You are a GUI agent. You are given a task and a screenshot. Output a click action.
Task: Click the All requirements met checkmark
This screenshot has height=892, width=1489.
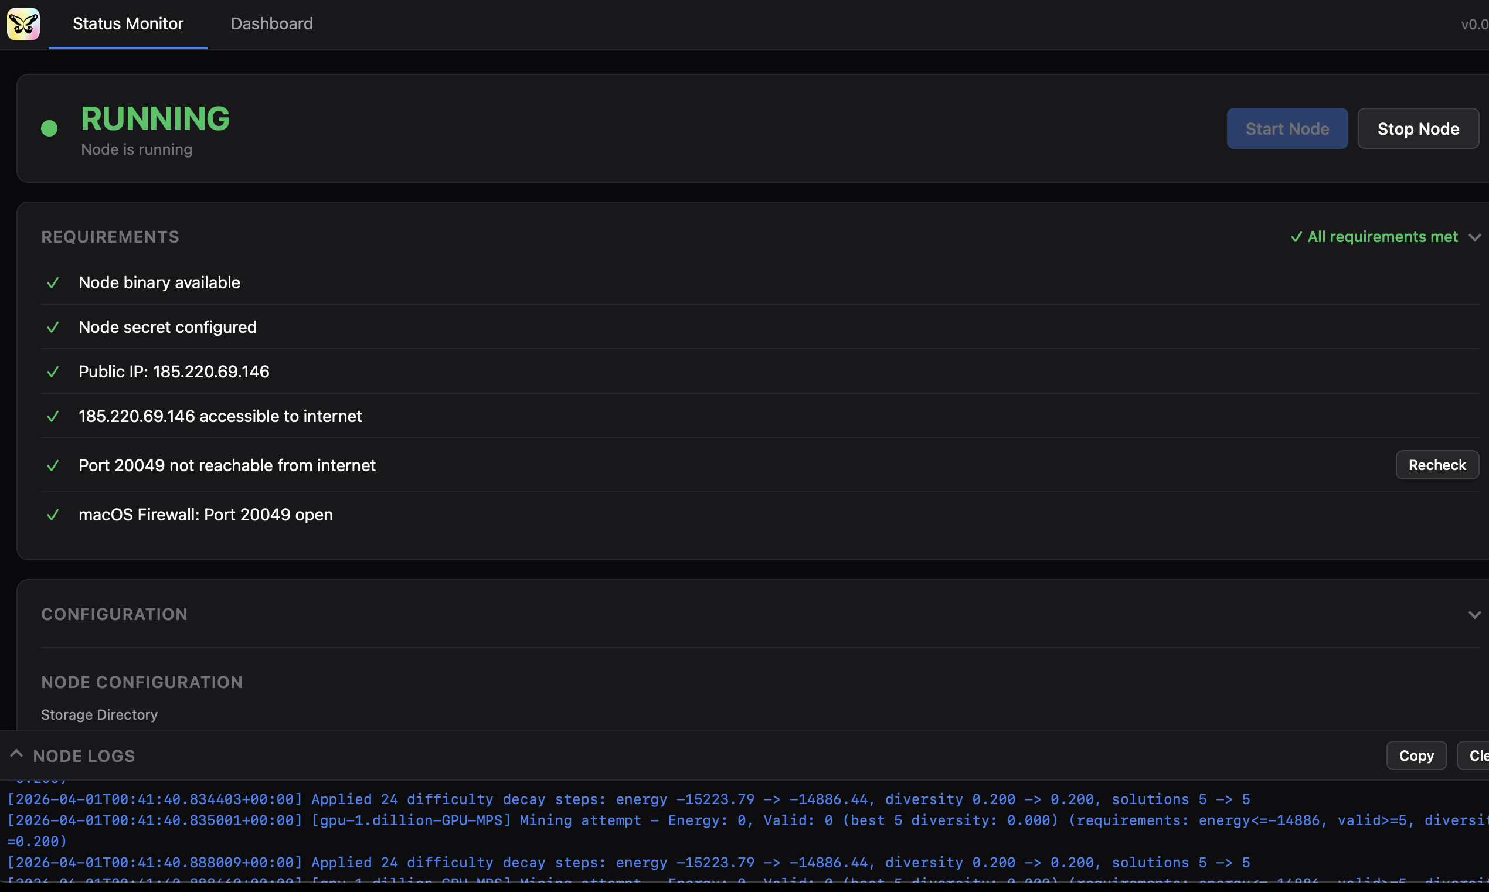tap(1297, 237)
